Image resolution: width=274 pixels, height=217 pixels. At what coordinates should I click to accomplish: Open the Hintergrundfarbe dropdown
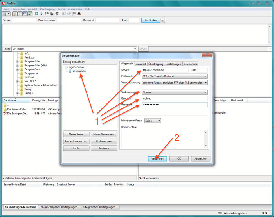click(153, 121)
